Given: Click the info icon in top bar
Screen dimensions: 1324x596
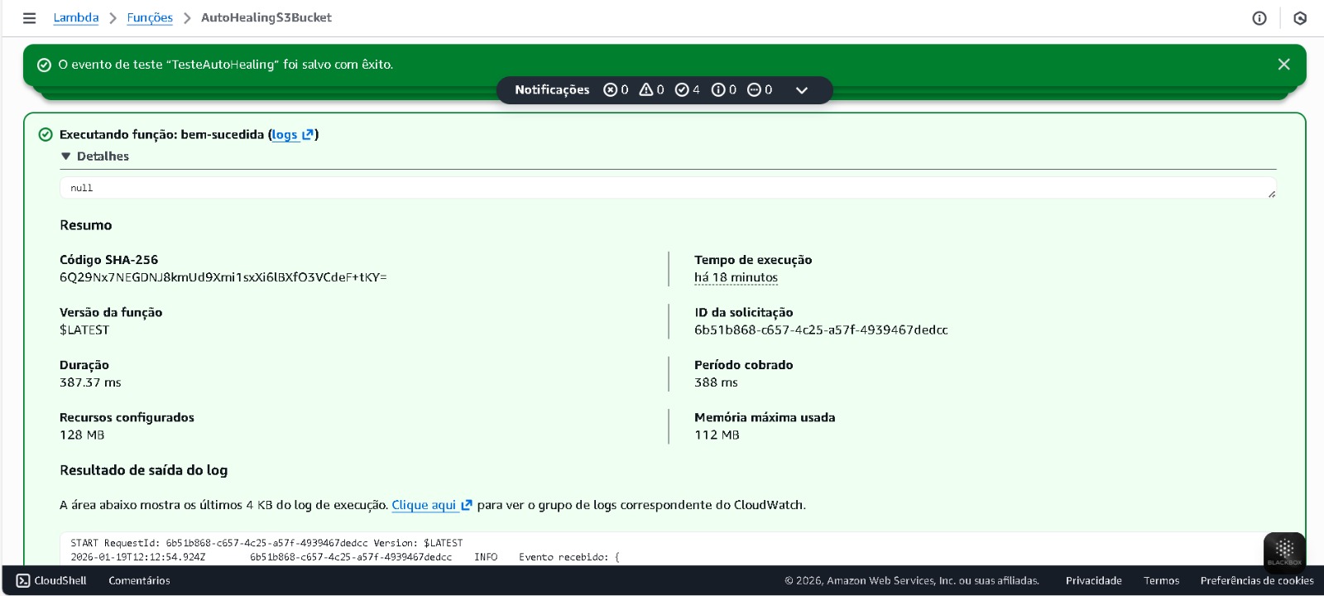Looking at the screenshot, I should (1259, 18).
